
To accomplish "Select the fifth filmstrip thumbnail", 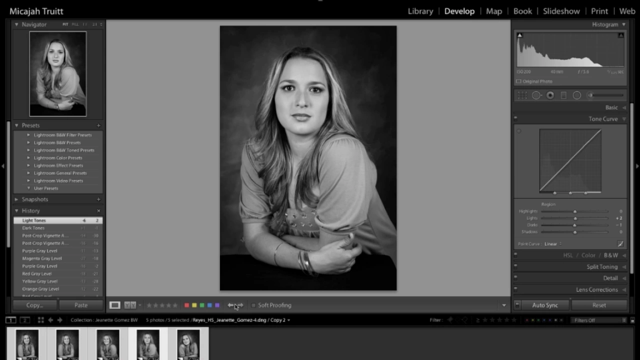I will [x=188, y=344].
